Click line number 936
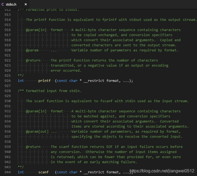The width and height of the screenshot is (197, 176). pyautogui.click(x=8, y=132)
